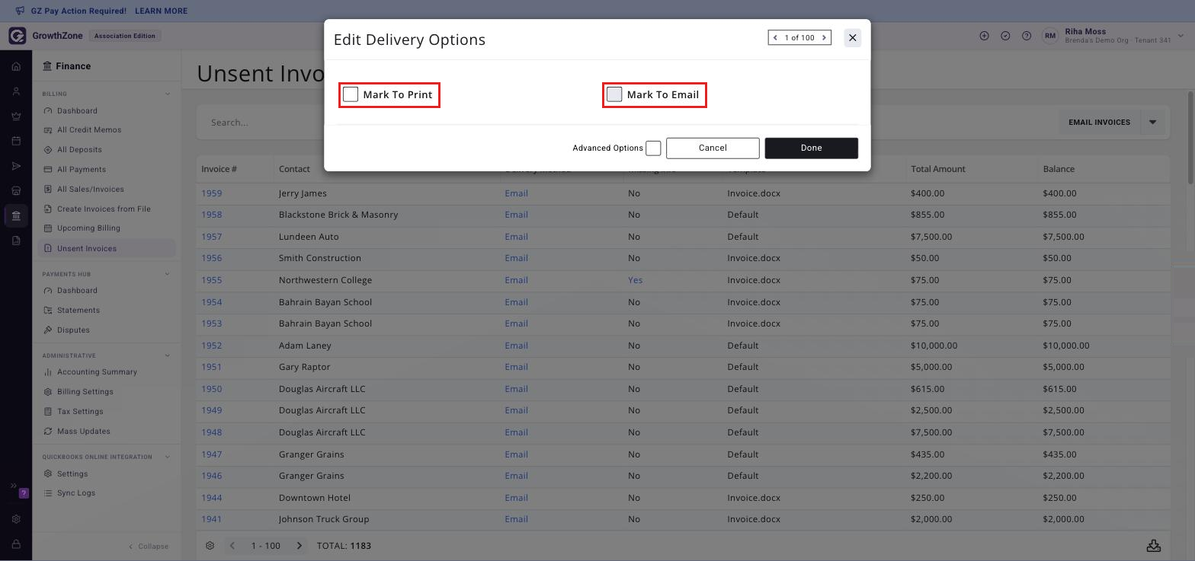Screen dimensions: 1195x561
Task: Collapse the QuickBooks Online Integration section
Action: (x=168, y=457)
